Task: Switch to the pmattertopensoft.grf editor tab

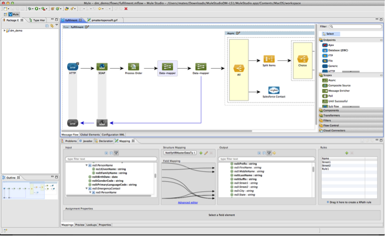Action: click(x=104, y=20)
